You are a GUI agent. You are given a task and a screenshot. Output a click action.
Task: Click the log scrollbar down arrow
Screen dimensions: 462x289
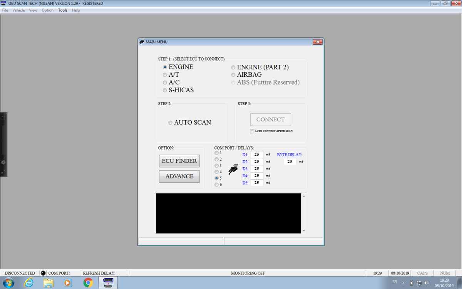click(x=304, y=231)
